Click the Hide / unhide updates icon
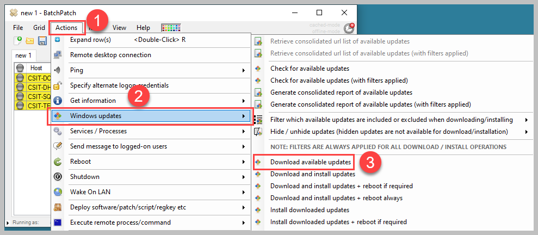 click(258, 132)
